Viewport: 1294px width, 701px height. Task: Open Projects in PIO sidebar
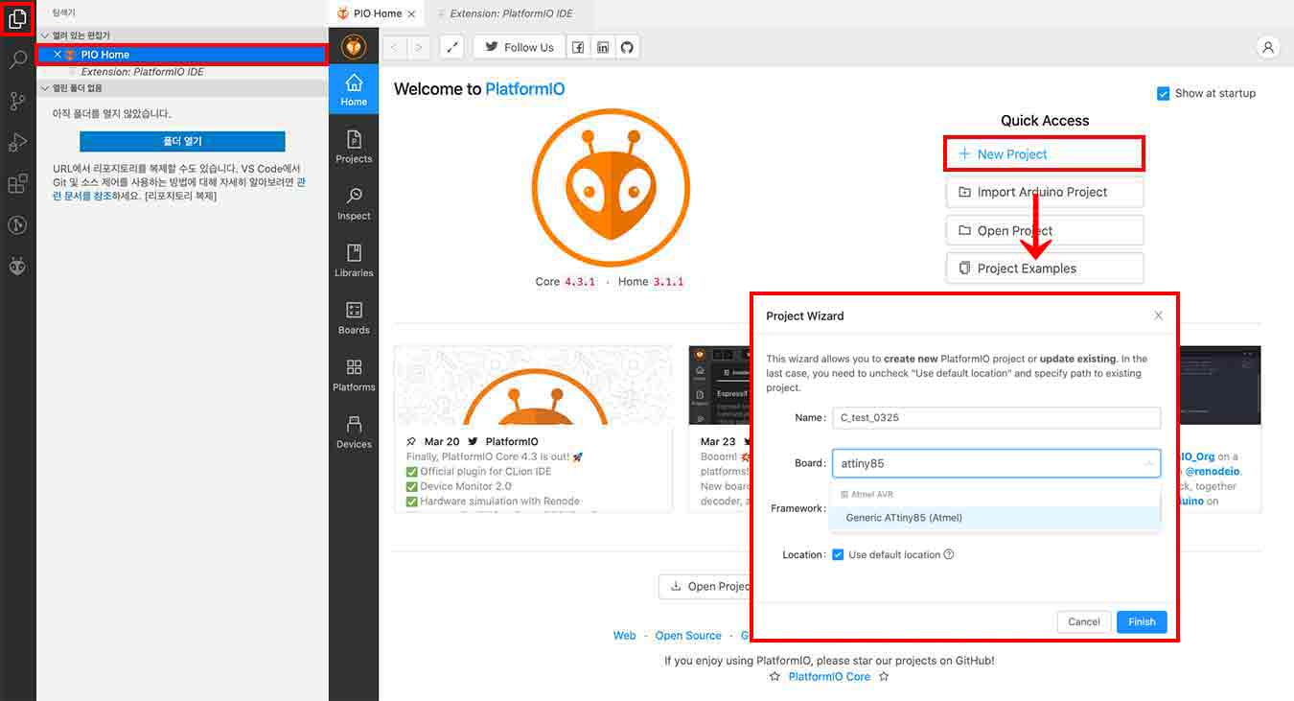click(354, 147)
